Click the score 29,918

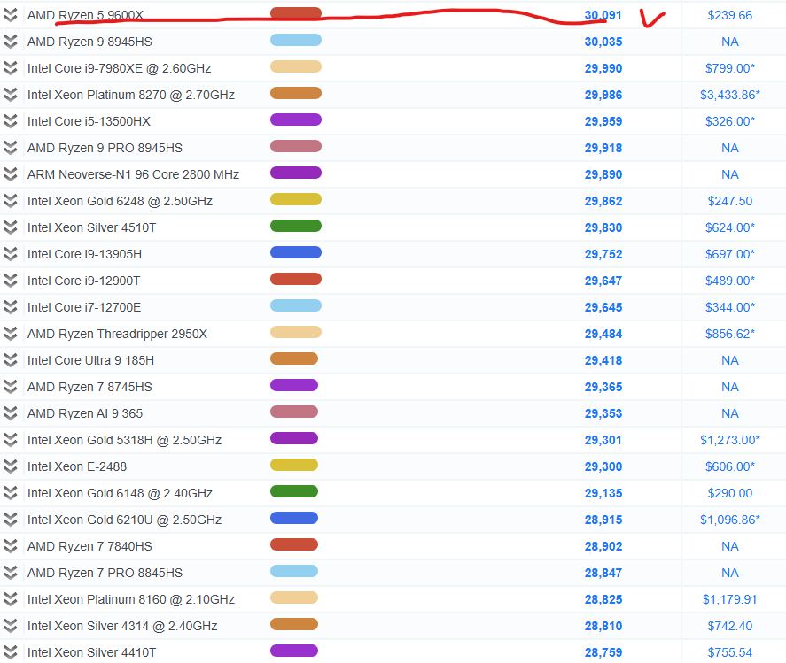point(603,148)
